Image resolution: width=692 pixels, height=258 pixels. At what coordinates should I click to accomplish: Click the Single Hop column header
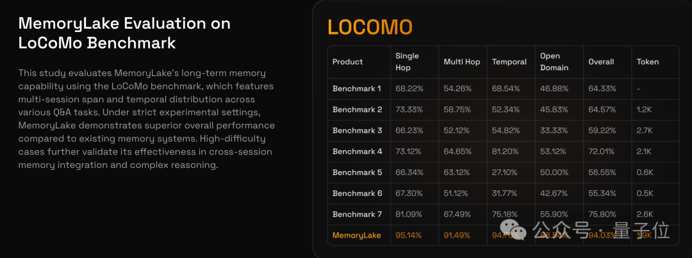(407, 62)
